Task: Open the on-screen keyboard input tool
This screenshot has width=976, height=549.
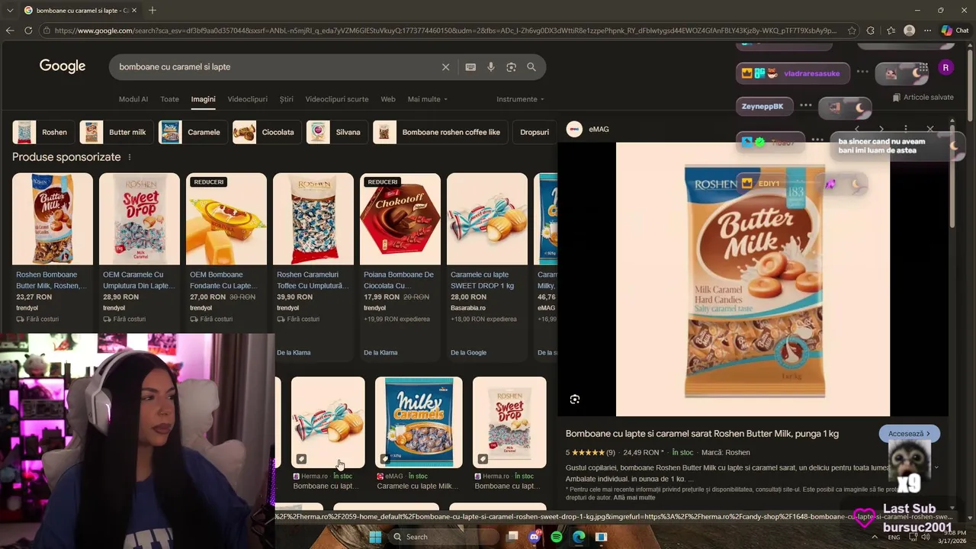Action: click(470, 67)
